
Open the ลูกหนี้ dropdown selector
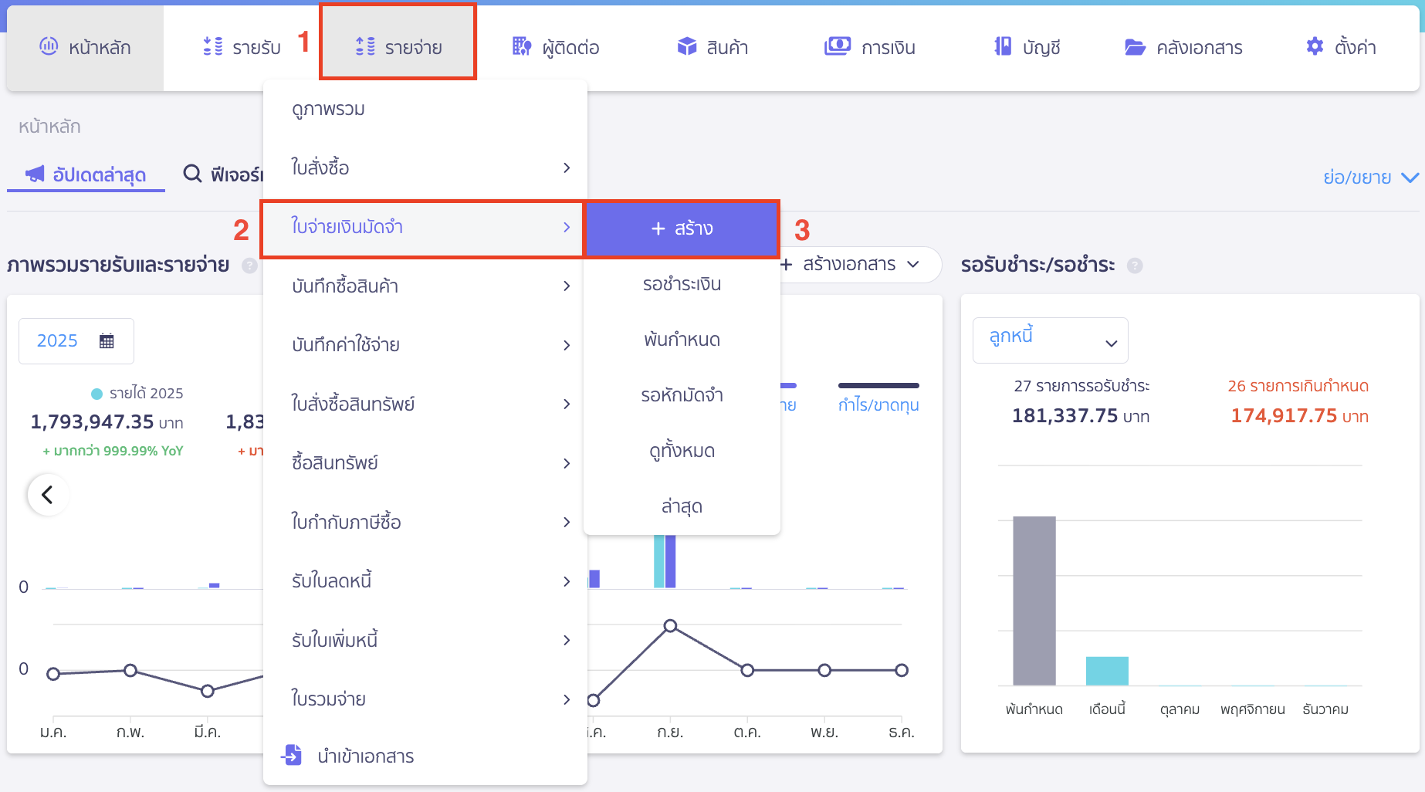click(x=1050, y=340)
